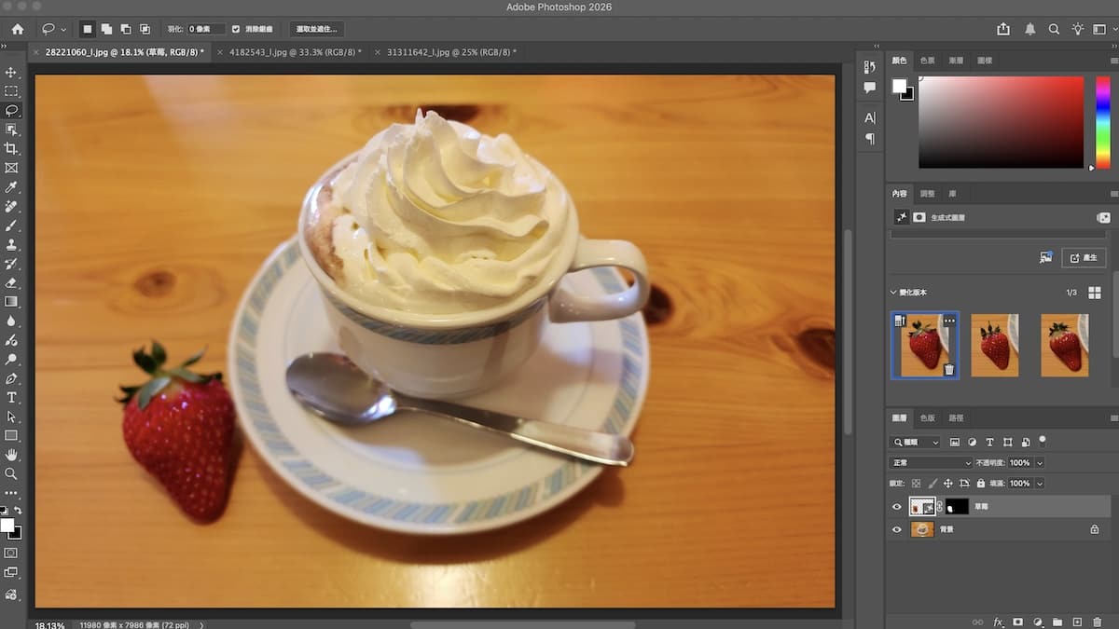Add layer style with the fx icon
1119x629 pixels.
tap(998, 622)
